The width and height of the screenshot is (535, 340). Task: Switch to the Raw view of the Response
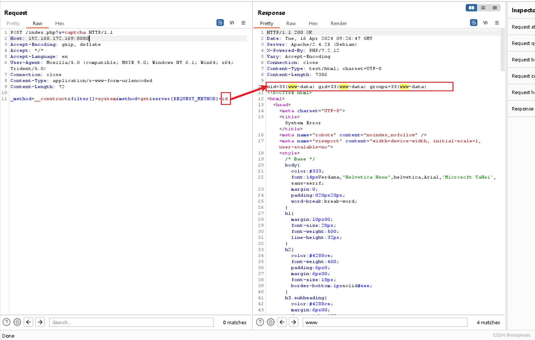pos(291,23)
